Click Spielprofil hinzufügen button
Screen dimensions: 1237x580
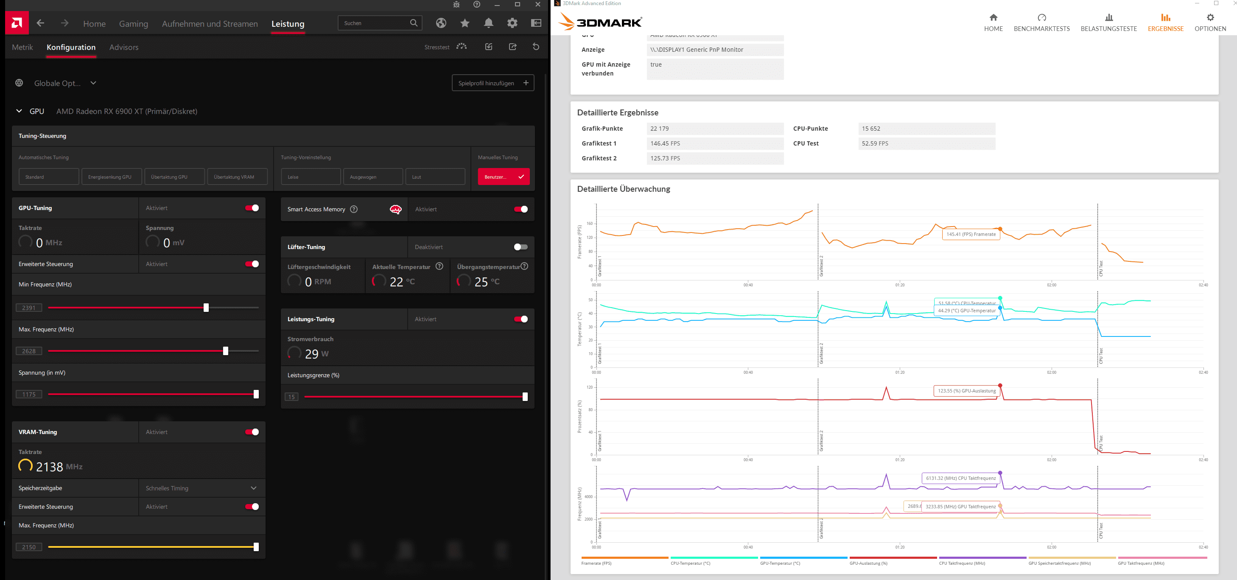click(493, 83)
